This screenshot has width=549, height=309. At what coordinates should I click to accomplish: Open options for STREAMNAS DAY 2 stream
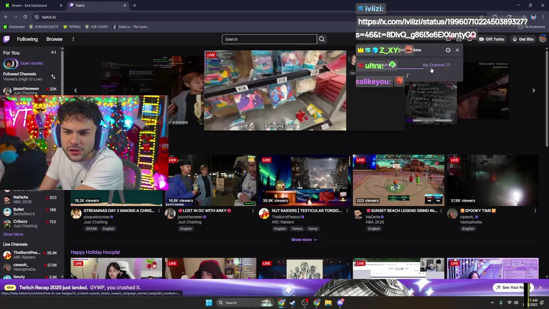point(159,211)
